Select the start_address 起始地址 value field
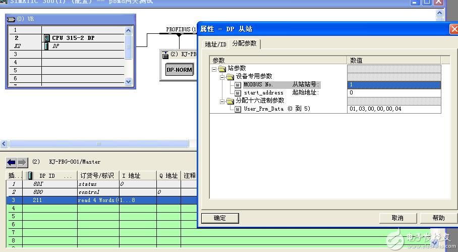This screenshot has width=458, height=252. coord(394,93)
